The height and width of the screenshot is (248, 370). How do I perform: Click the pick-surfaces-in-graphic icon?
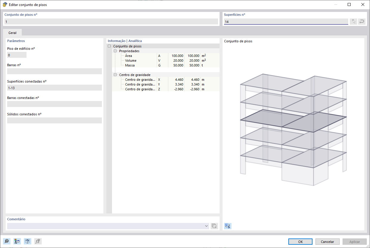353,21
